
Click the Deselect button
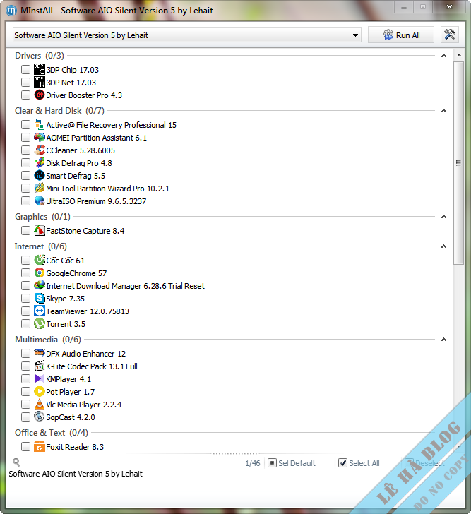425,463
